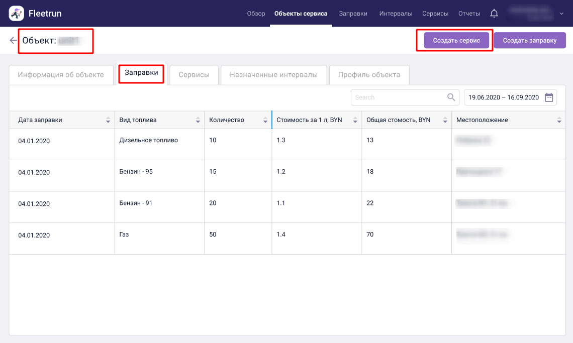
Task: Open Назначенные интервалы tab
Action: point(273,75)
